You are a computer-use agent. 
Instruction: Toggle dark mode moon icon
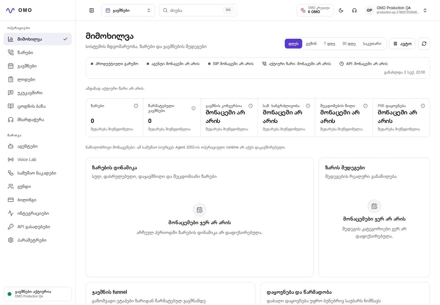pyautogui.click(x=341, y=10)
